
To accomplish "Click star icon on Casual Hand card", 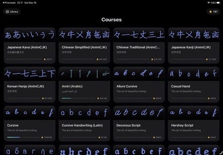I will point(209,98).
